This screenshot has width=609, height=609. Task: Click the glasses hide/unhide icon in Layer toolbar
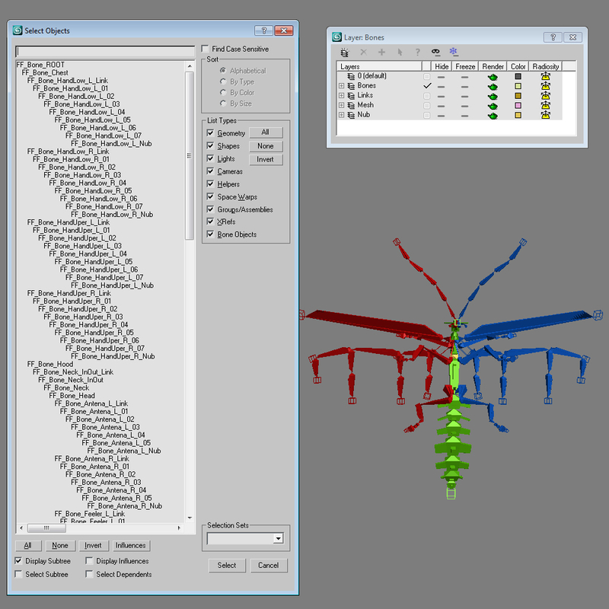click(435, 52)
